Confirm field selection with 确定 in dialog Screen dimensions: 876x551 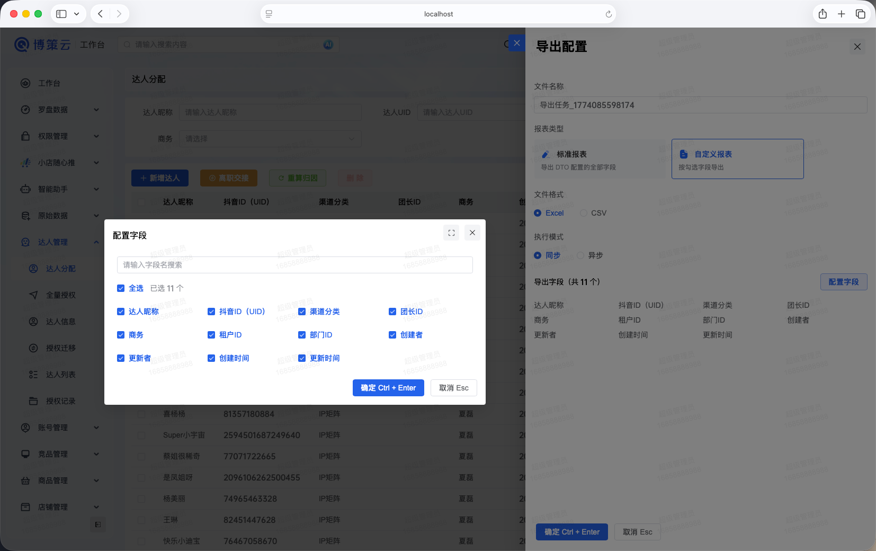[388, 388]
